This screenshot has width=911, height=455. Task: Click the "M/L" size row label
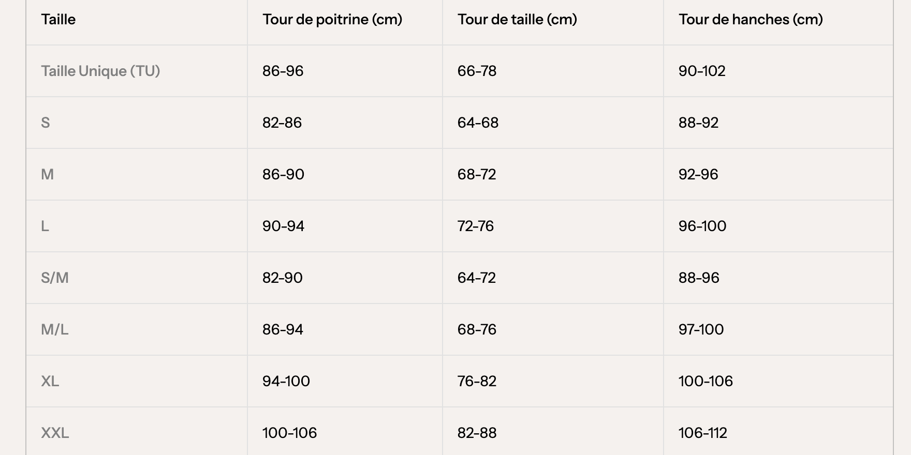pyautogui.click(x=55, y=329)
